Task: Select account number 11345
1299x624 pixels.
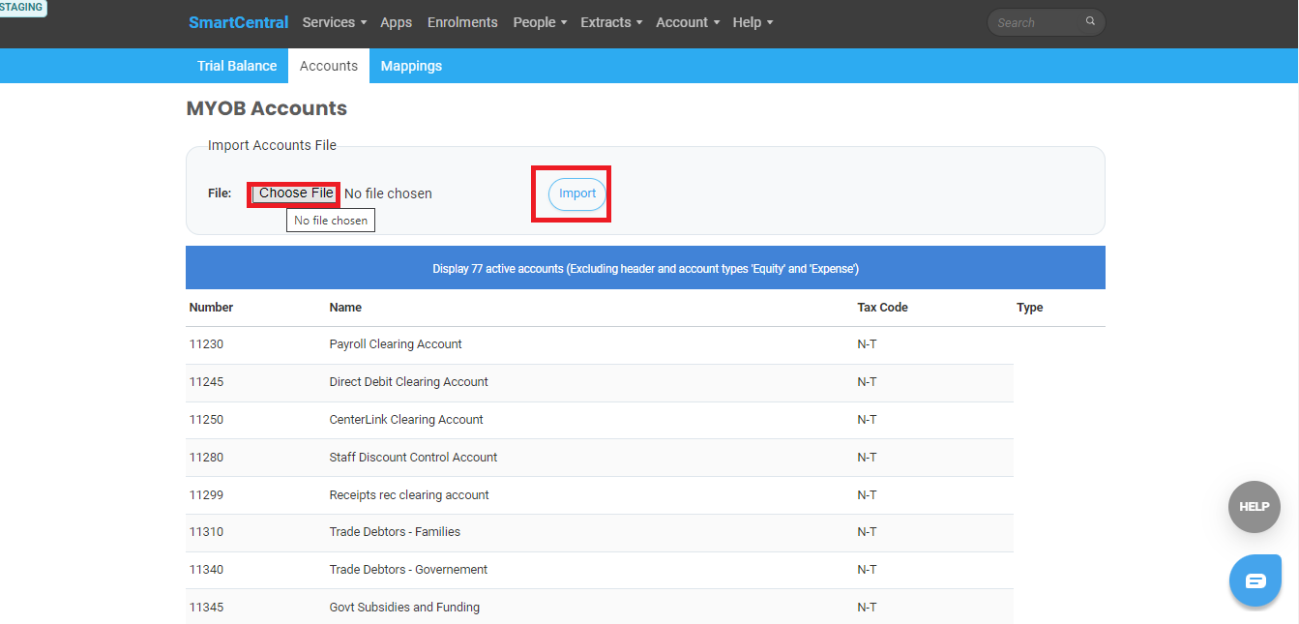Action: point(206,608)
